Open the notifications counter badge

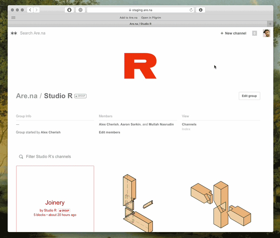pyautogui.click(x=254, y=33)
